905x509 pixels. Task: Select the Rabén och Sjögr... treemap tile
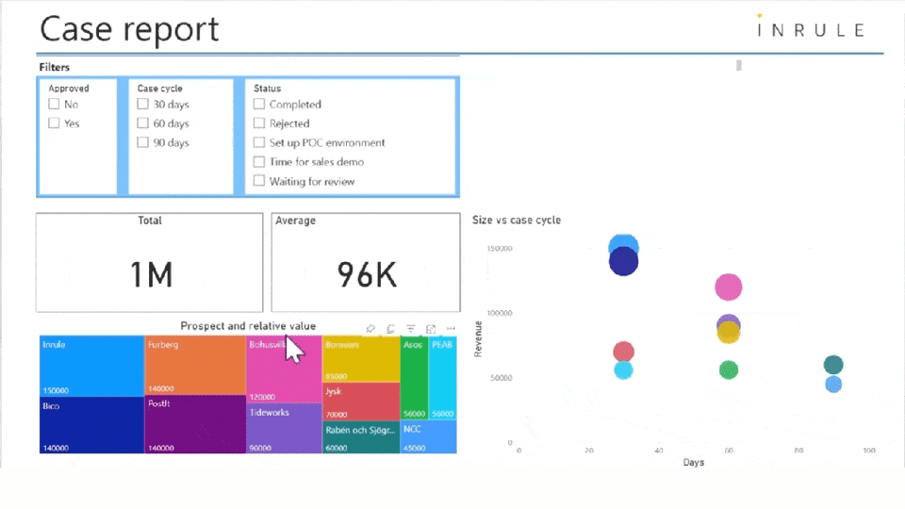coord(361,437)
